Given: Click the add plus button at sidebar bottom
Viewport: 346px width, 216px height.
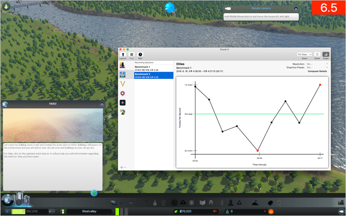Looking at the screenshot, I should pyautogui.click(x=122, y=167).
